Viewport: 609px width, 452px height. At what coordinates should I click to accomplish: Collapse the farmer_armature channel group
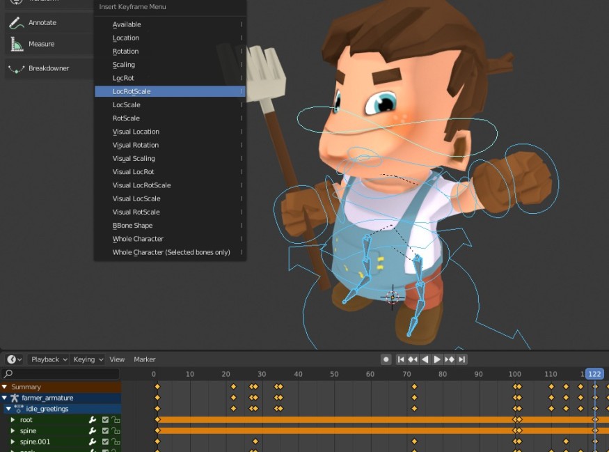click(x=5, y=398)
